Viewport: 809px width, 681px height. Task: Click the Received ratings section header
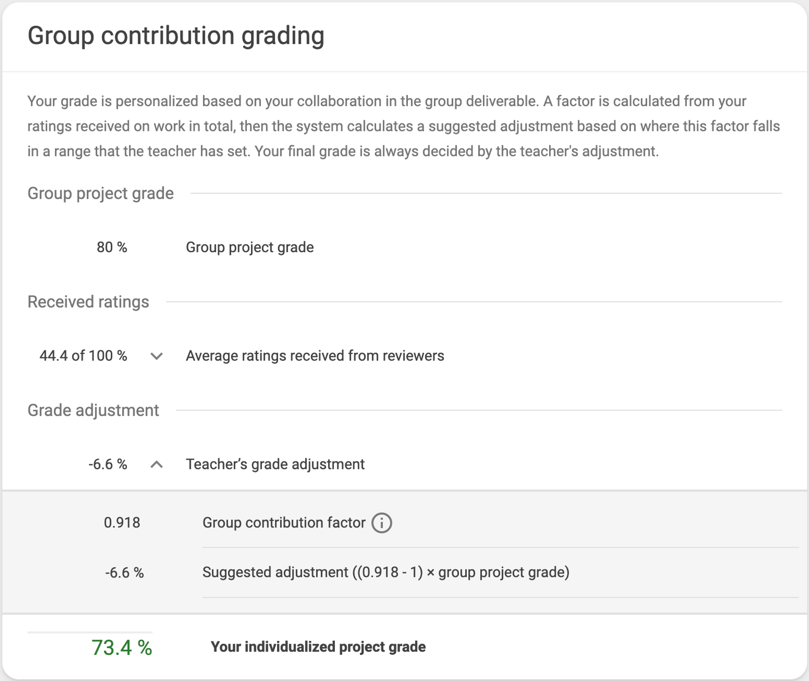click(88, 302)
